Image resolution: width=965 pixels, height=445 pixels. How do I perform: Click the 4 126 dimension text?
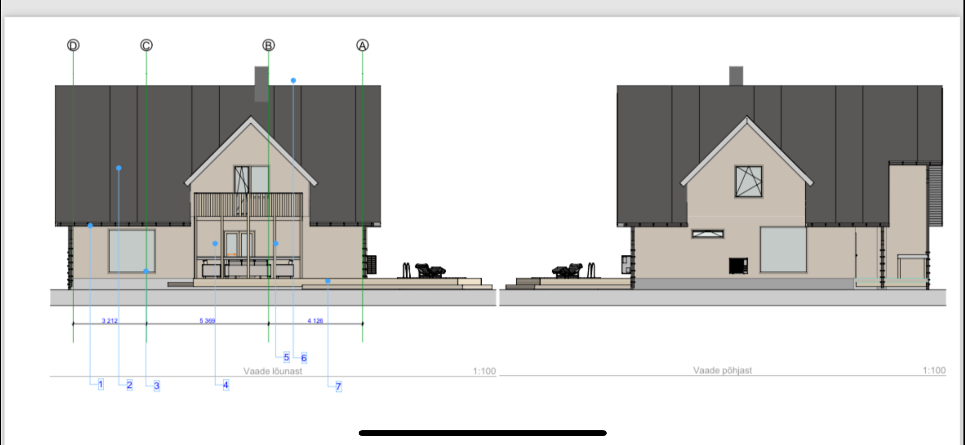(x=315, y=321)
